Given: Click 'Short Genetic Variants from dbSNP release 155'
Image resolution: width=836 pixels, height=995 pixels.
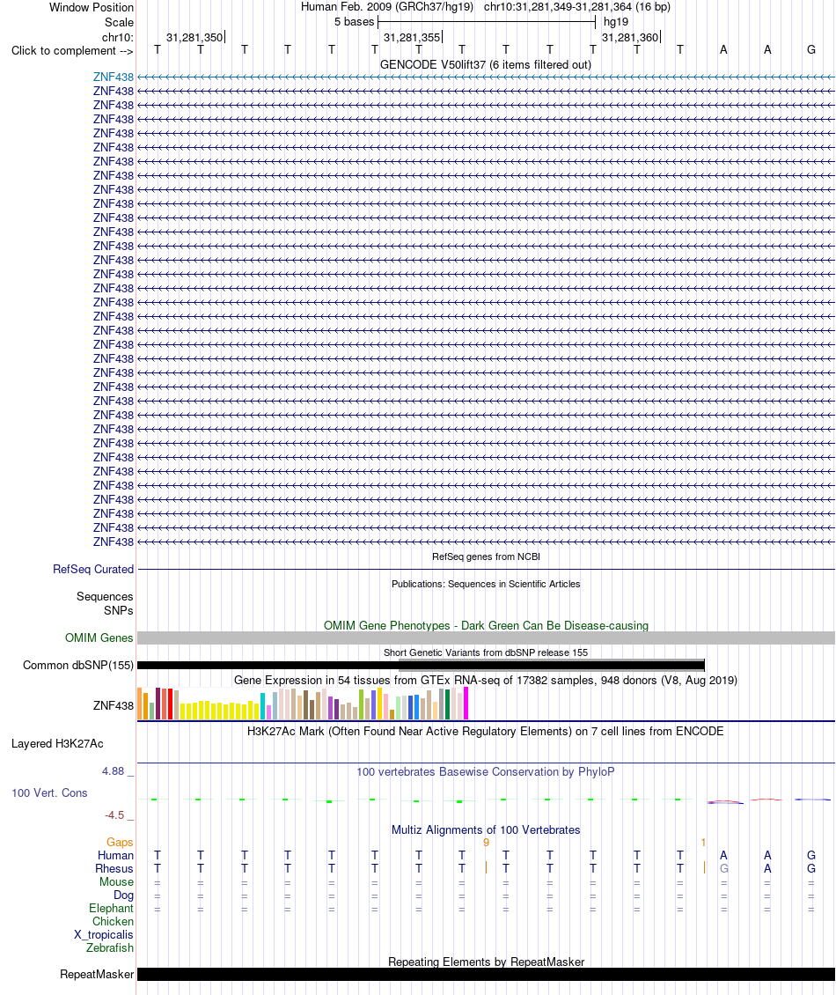Looking at the screenshot, I should (x=485, y=652).
